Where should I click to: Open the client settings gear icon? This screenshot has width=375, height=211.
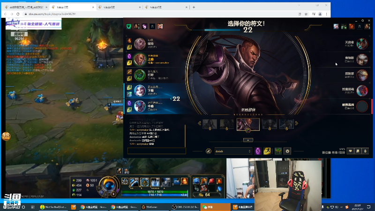(362, 21)
